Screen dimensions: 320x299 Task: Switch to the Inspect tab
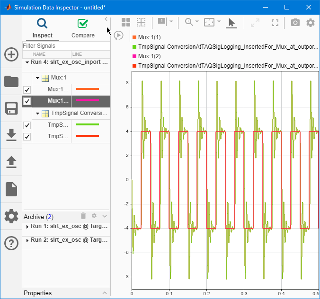(42, 28)
